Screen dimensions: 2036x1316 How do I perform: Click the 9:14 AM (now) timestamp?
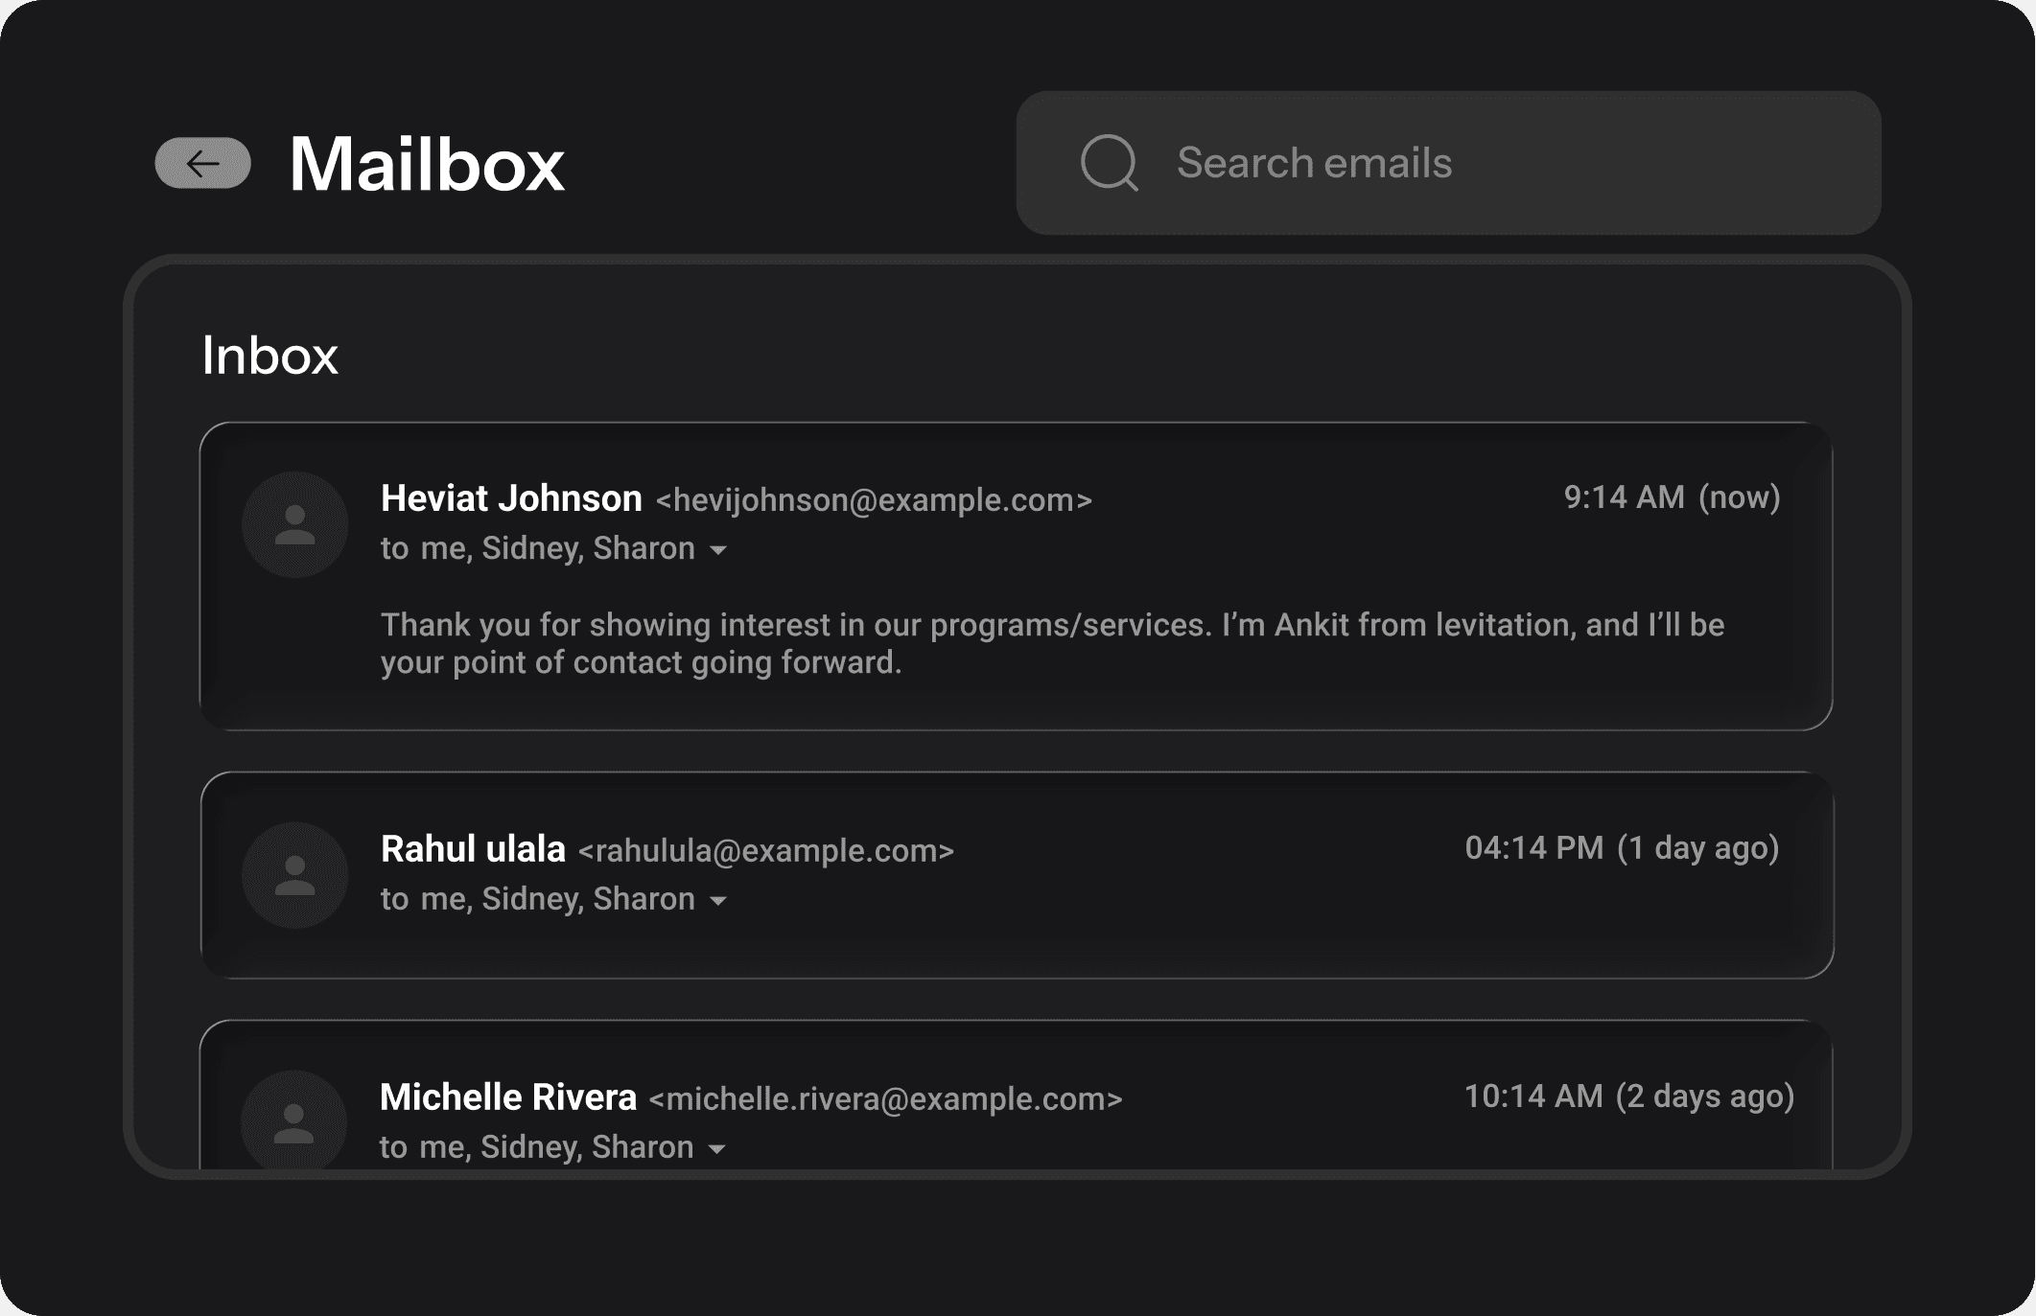(1672, 497)
